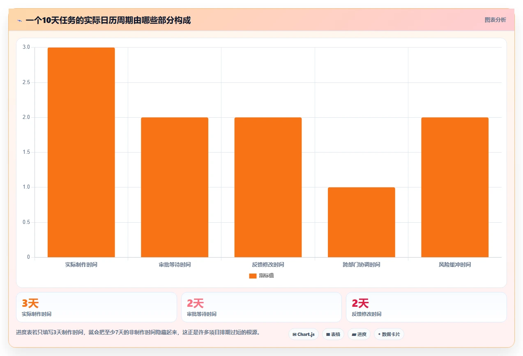Toggle the 指标值 legend item

(x=261, y=276)
